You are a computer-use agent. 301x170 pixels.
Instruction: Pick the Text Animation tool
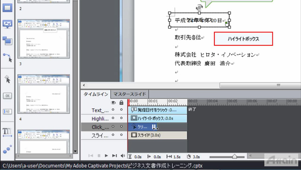(7, 132)
